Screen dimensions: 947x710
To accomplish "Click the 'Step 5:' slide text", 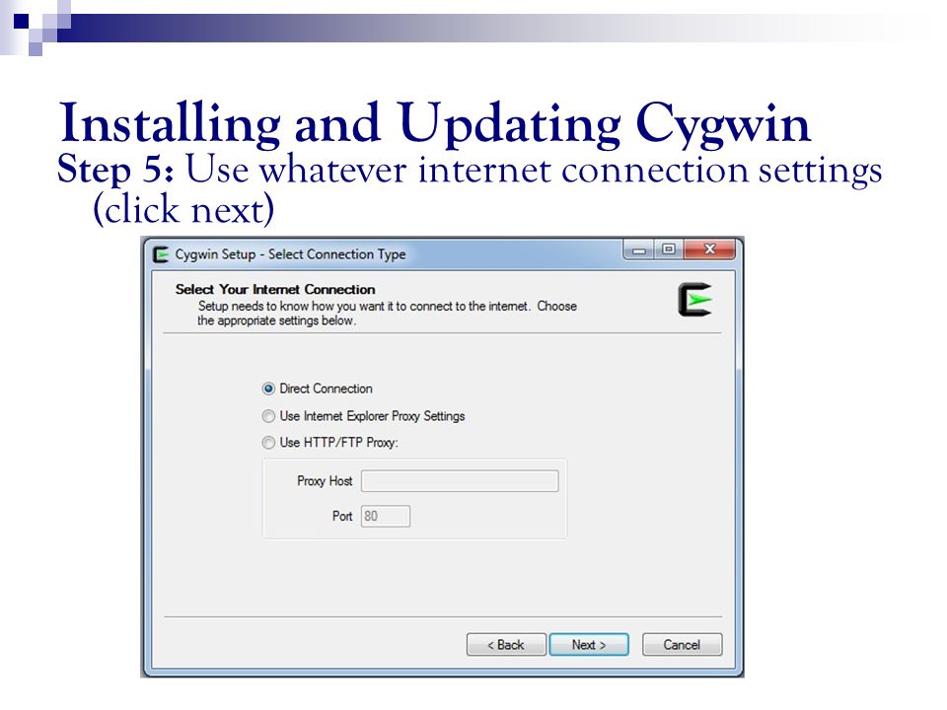I will 116,170.
